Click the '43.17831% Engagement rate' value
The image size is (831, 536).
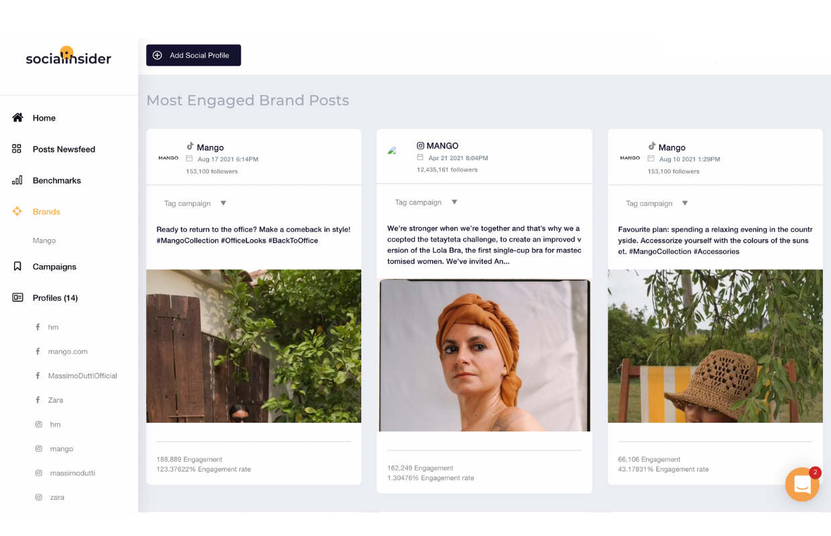click(x=663, y=470)
